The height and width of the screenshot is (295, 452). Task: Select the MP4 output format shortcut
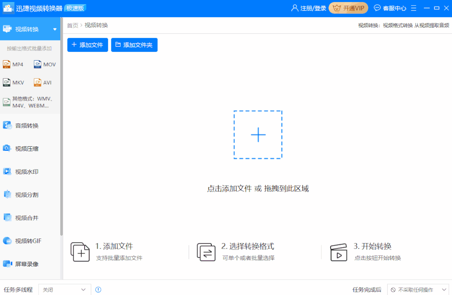[x=14, y=64]
